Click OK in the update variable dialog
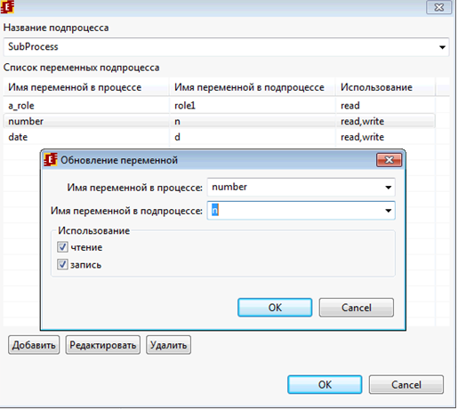 click(275, 308)
